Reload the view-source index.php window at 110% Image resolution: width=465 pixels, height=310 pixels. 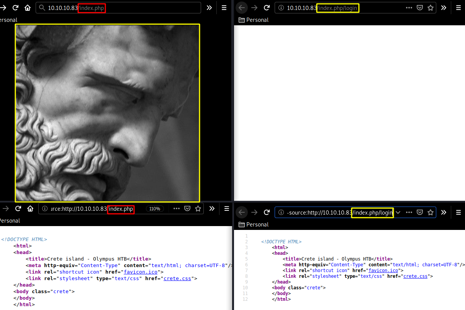click(18, 208)
